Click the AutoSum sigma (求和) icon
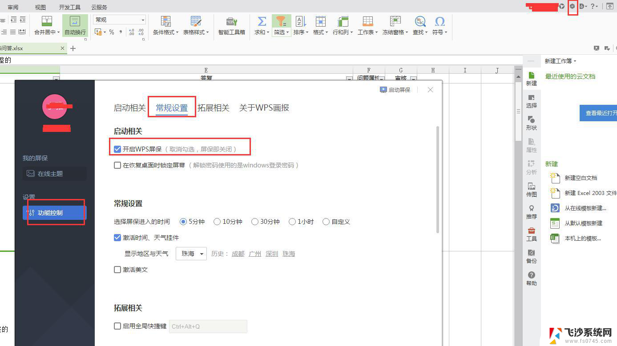The width and height of the screenshot is (617, 346). click(x=262, y=21)
